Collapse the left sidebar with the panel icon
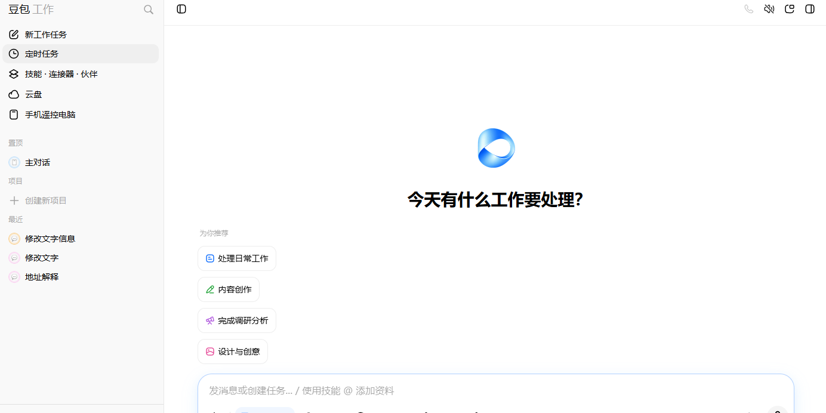Screen dimensions: 826x413 (181, 9)
